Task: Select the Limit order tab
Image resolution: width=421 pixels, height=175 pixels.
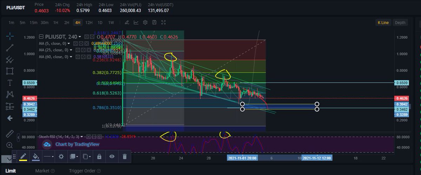Action: (11, 171)
